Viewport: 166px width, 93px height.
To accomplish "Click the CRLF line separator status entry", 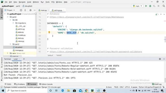I will [x=121, y=87].
